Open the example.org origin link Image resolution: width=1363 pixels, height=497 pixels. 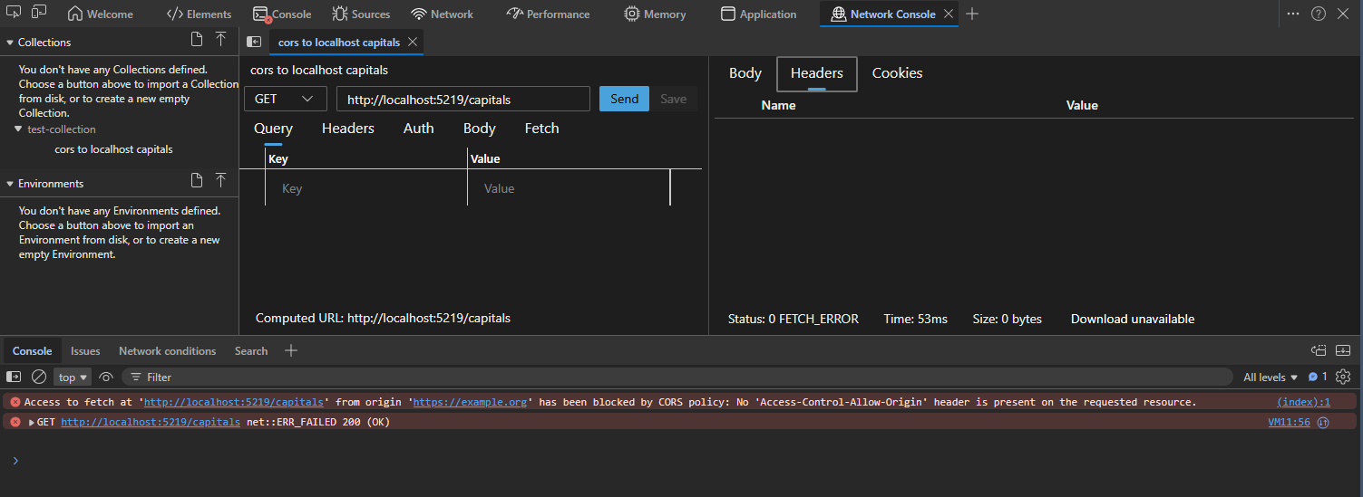pos(470,402)
